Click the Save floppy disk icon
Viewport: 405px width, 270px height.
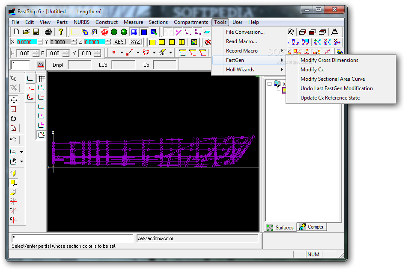[x=36, y=32]
